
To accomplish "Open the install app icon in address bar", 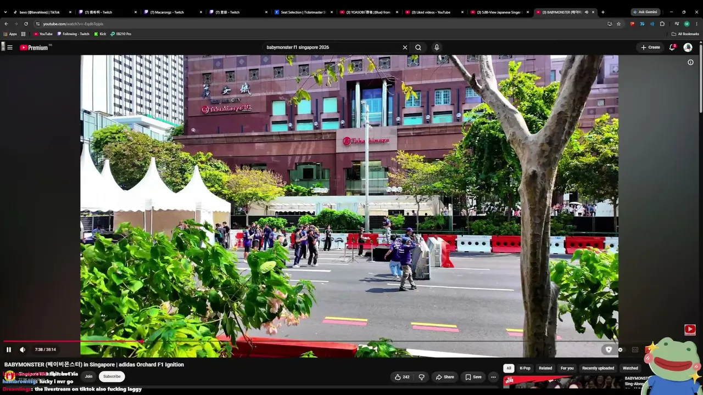I will [x=610, y=24].
